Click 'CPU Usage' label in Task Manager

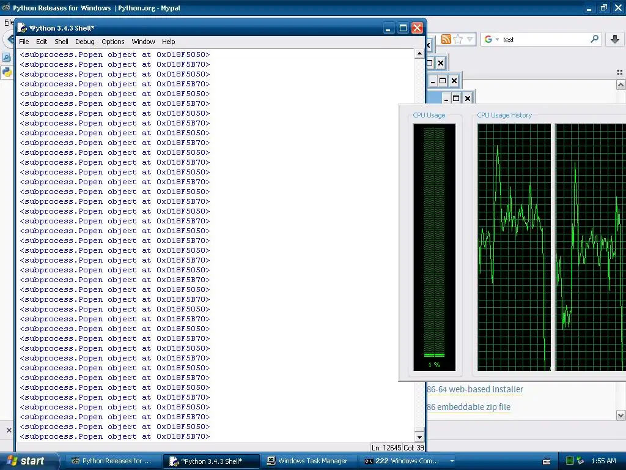(x=429, y=115)
